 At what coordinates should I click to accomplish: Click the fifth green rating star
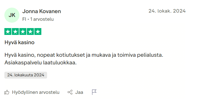pos(38,31)
